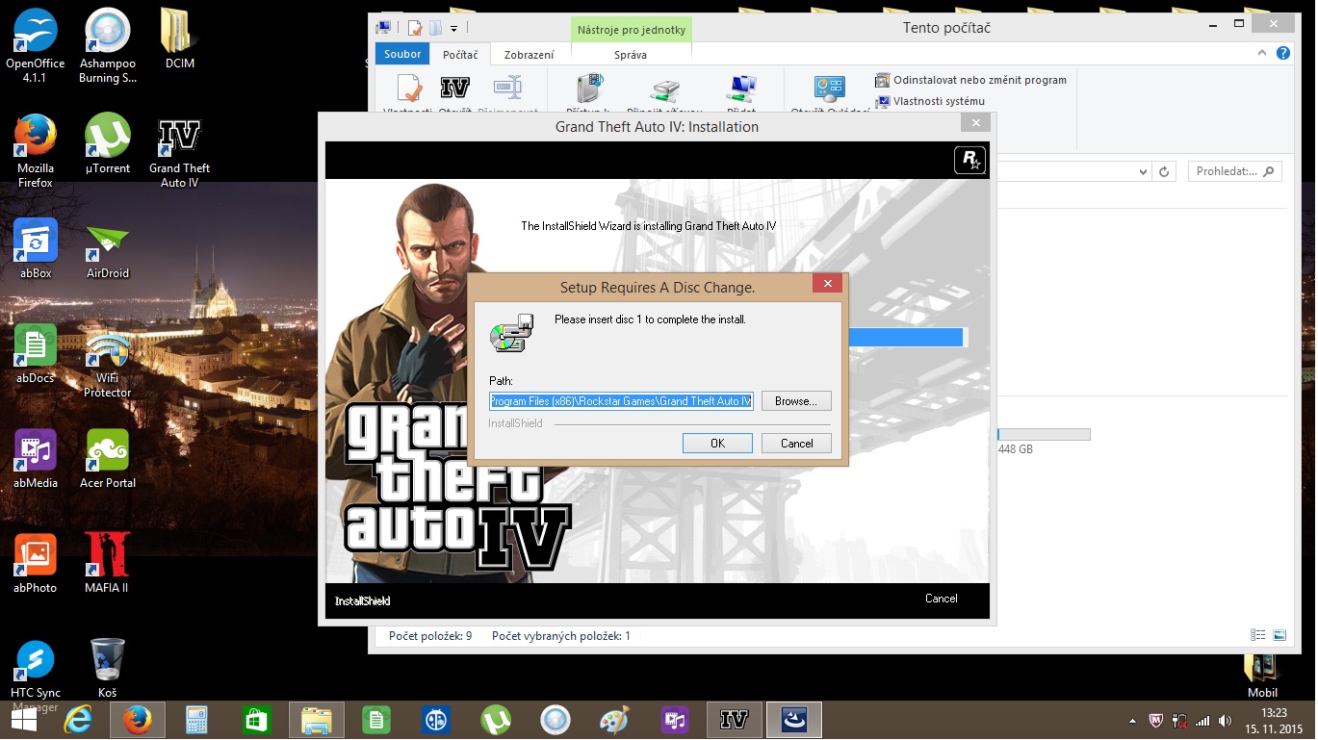Switch to the Zobrazení ribbon tab
The width and height of the screenshot is (1318, 740).
(529, 55)
